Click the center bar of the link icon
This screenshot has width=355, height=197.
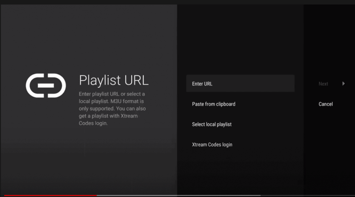coord(46,85)
